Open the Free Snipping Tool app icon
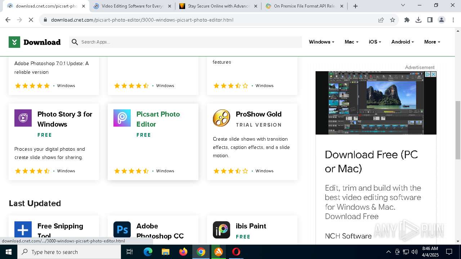 (23, 230)
